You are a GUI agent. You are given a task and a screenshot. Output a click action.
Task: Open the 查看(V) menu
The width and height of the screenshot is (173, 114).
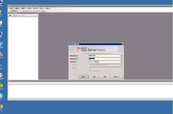tap(23, 8)
